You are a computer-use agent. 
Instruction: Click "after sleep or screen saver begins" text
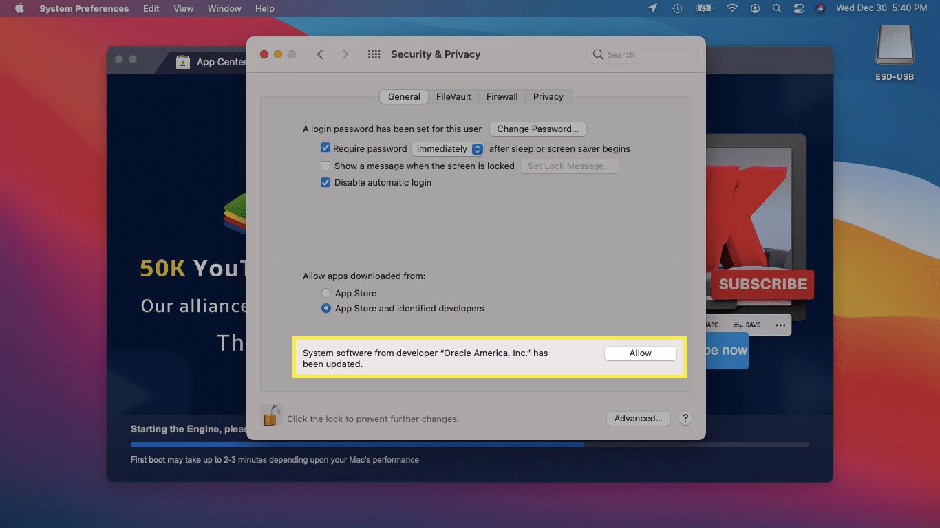point(559,148)
